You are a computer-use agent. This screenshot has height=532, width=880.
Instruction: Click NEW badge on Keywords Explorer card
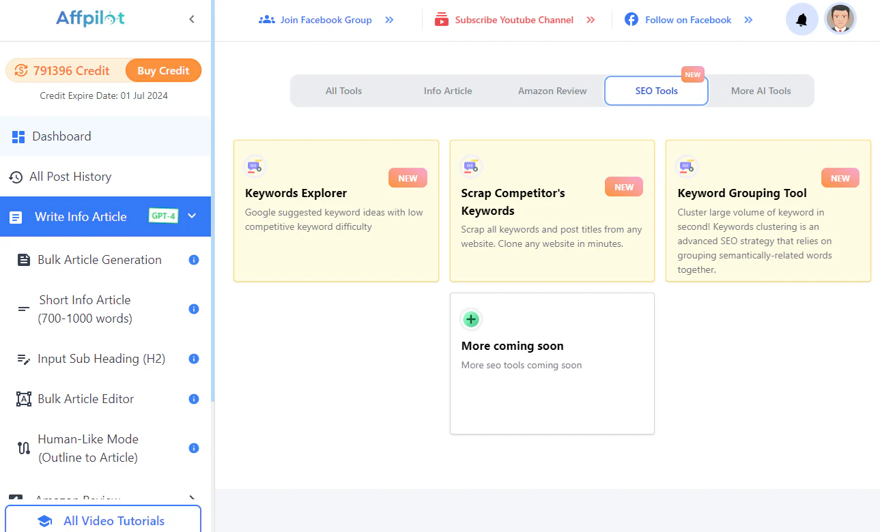coord(408,178)
